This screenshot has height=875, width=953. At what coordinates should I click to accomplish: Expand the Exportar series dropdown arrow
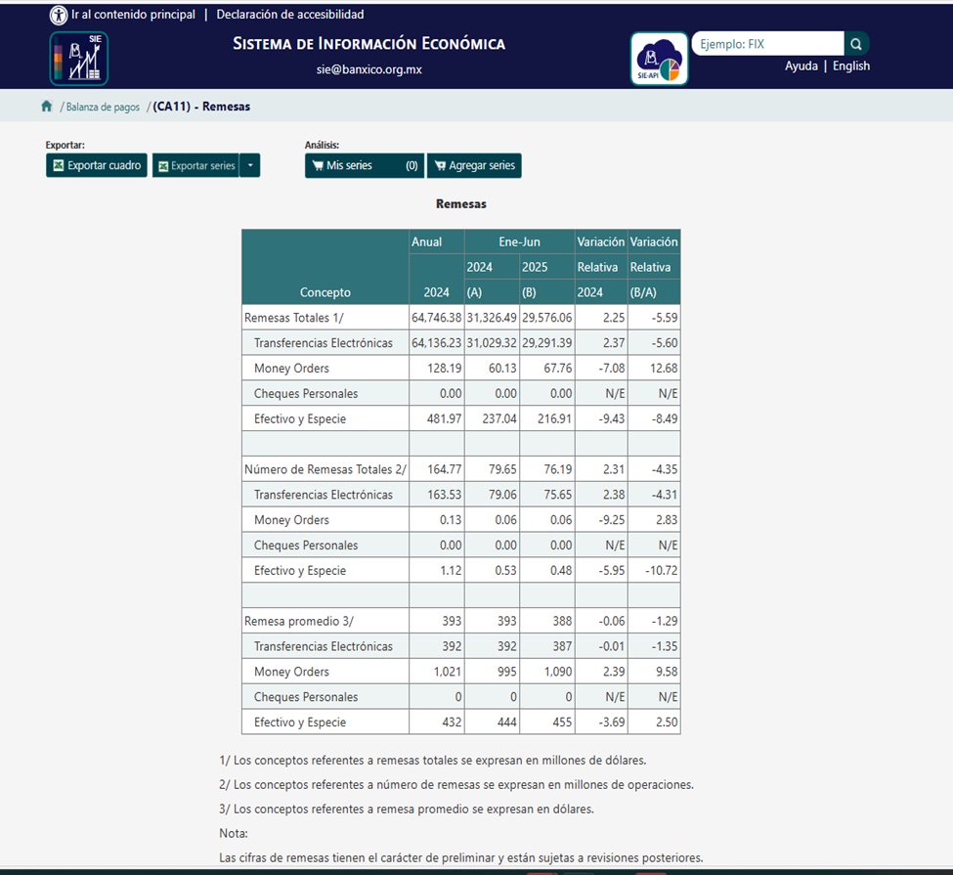point(250,166)
